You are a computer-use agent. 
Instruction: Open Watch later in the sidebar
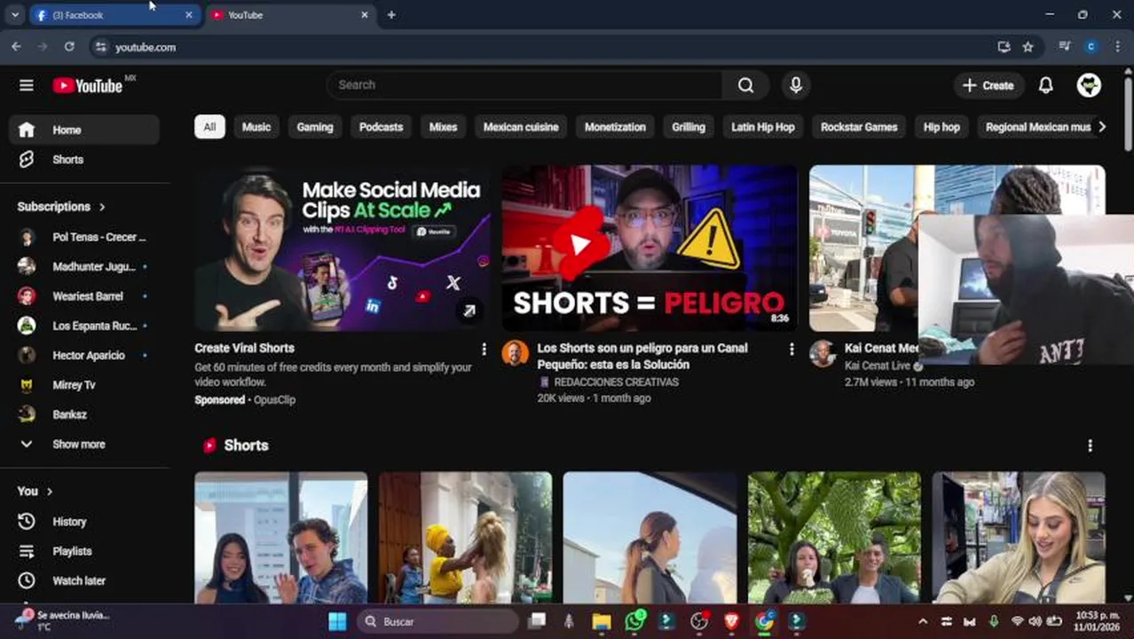pos(84,580)
